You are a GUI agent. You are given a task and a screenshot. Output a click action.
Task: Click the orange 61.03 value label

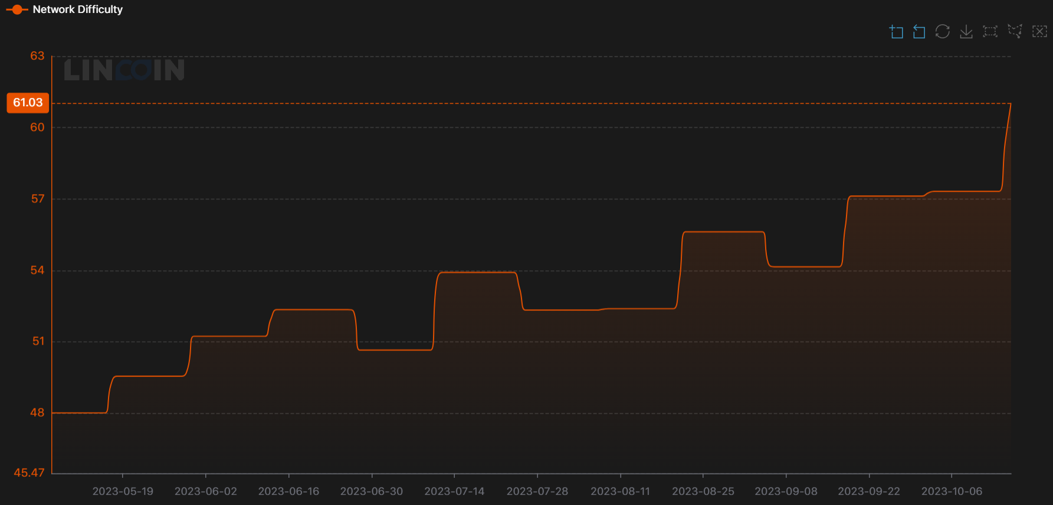coord(28,103)
